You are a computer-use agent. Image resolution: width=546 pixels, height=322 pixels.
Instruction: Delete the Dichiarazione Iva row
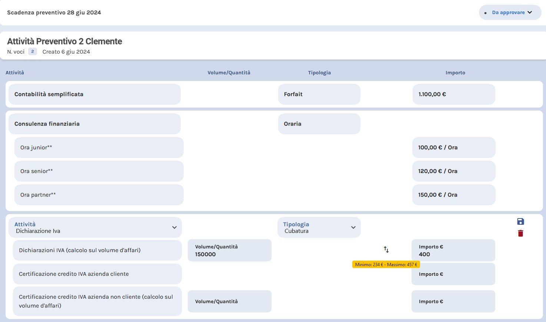520,233
